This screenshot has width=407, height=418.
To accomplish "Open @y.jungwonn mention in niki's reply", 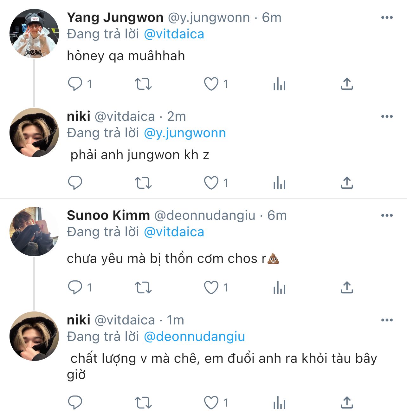I will tap(185, 133).
